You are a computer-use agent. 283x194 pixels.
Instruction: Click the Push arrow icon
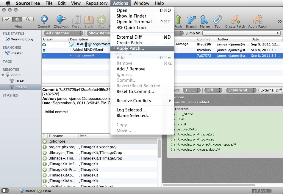pyautogui.click(x=178, y=19)
